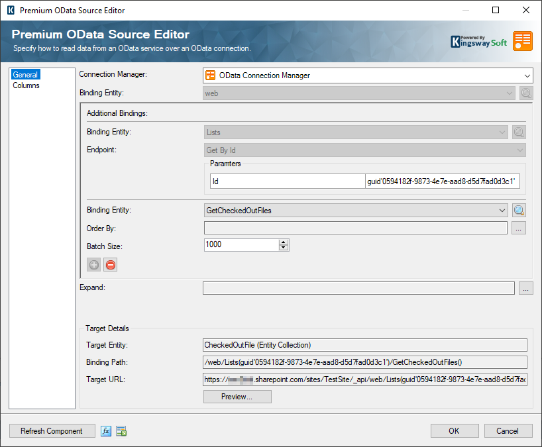Click the Preview button under Target URL
Image resolution: width=542 pixels, height=447 pixels.
(237, 396)
